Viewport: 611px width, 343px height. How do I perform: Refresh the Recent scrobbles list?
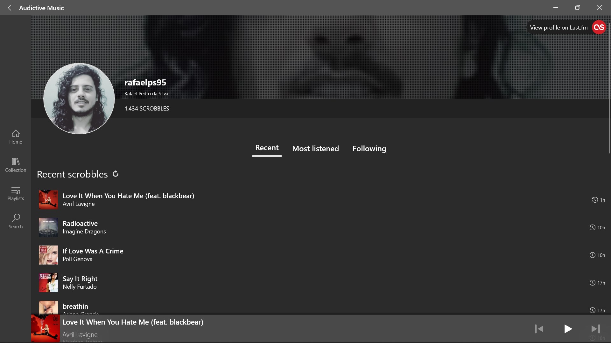116,174
